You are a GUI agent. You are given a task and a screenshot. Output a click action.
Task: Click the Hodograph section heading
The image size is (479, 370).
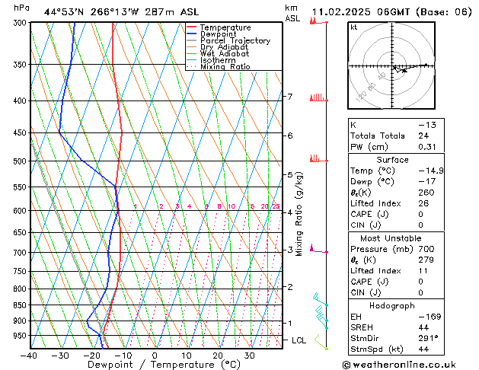point(392,306)
